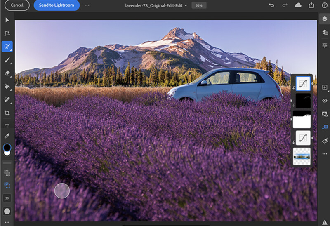Screen dimensions: 330x226
Task: Open the black foreground color swatch
Action: [7, 147]
